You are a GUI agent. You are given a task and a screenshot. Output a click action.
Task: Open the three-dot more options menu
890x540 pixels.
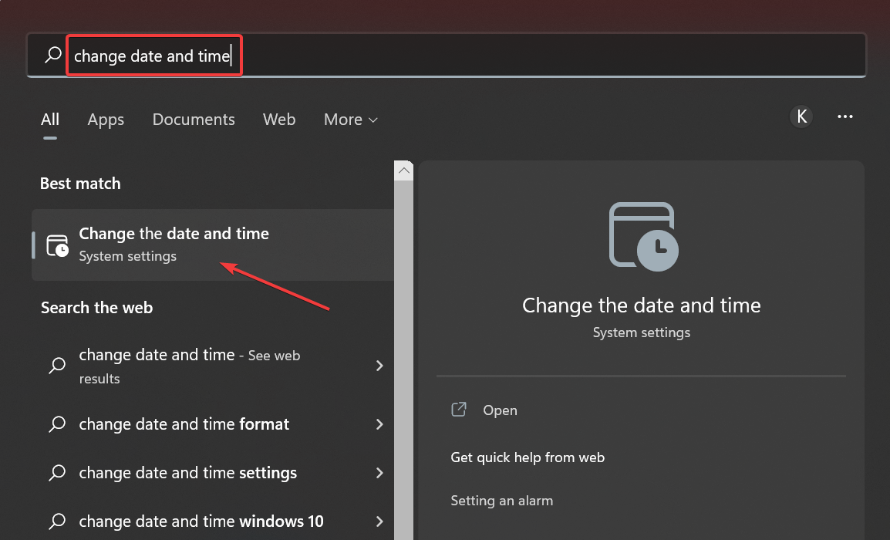point(845,116)
